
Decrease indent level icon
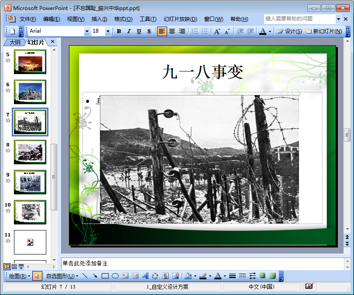click(240, 31)
